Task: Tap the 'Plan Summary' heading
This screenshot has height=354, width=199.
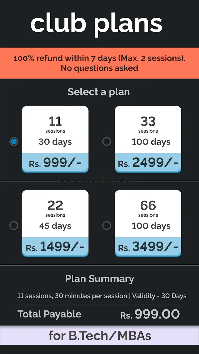Action: [99, 279]
